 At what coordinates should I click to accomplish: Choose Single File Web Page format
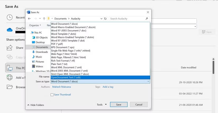(x=100, y=51)
